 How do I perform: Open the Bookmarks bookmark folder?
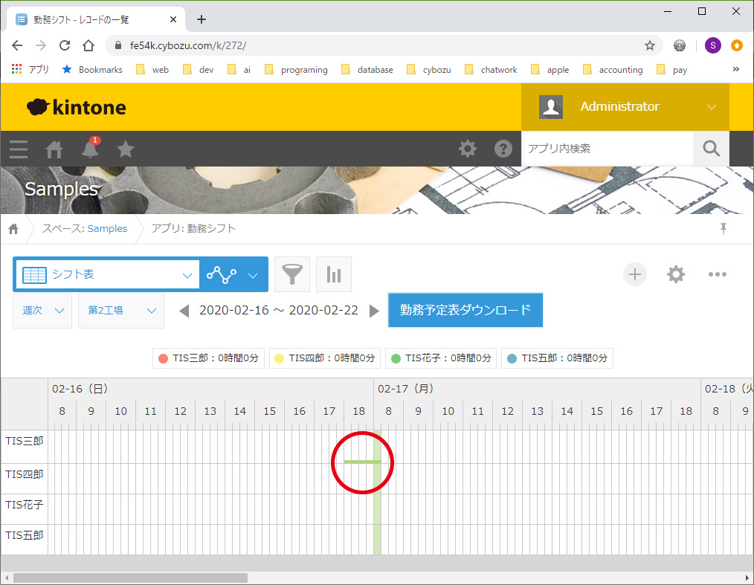(92, 70)
